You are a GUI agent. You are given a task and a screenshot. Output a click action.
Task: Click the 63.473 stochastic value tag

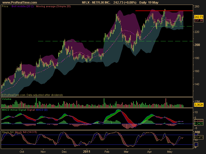point(199,137)
